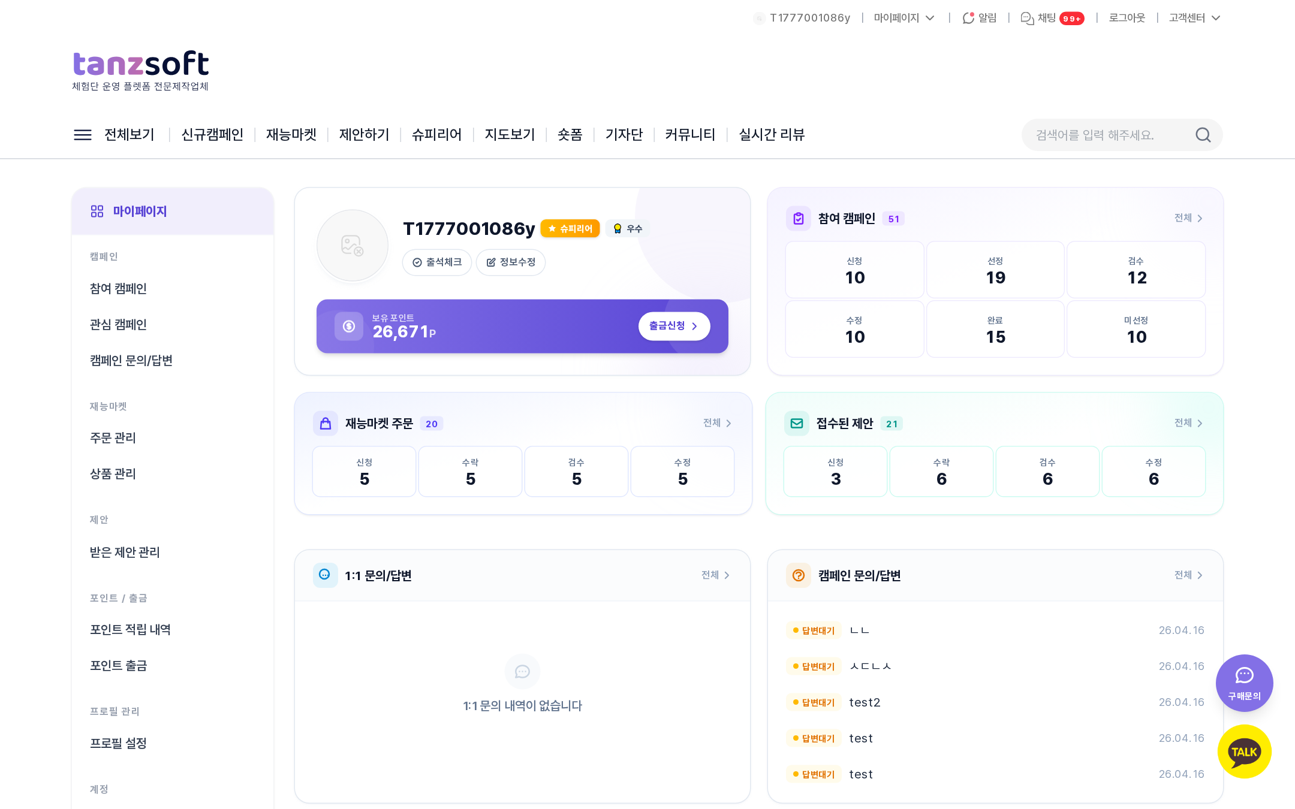Click the tanzsoft logo
The height and width of the screenshot is (809, 1295).
click(141, 71)
